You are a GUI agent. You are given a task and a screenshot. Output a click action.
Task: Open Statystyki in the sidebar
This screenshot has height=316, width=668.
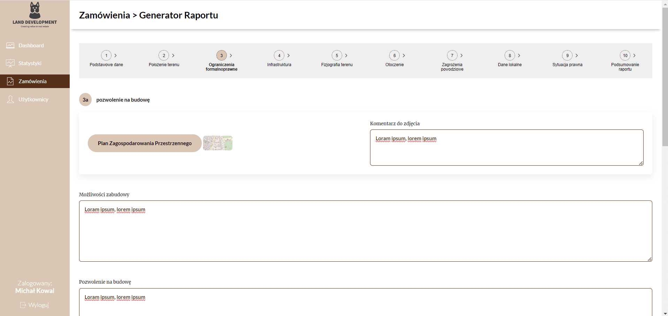[35, 63]
